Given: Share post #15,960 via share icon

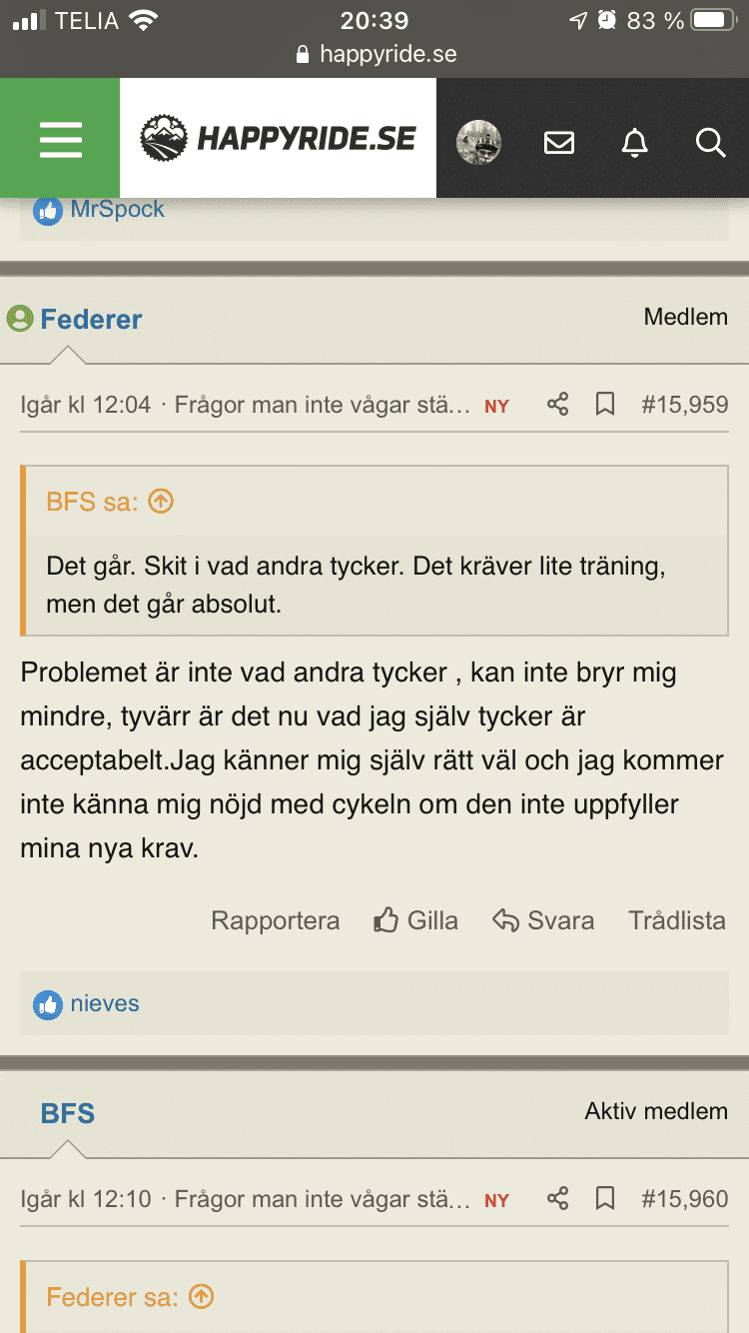Looking at the screenshot, I should (x=557, y=1198).
